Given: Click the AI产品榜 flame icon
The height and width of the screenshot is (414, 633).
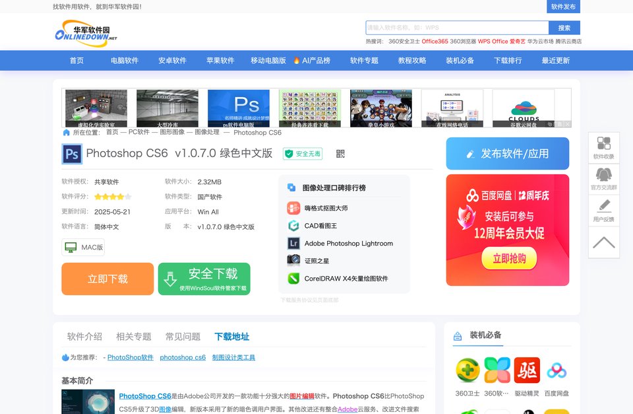Looking at the screenshot, I should [x=297, y=60].
